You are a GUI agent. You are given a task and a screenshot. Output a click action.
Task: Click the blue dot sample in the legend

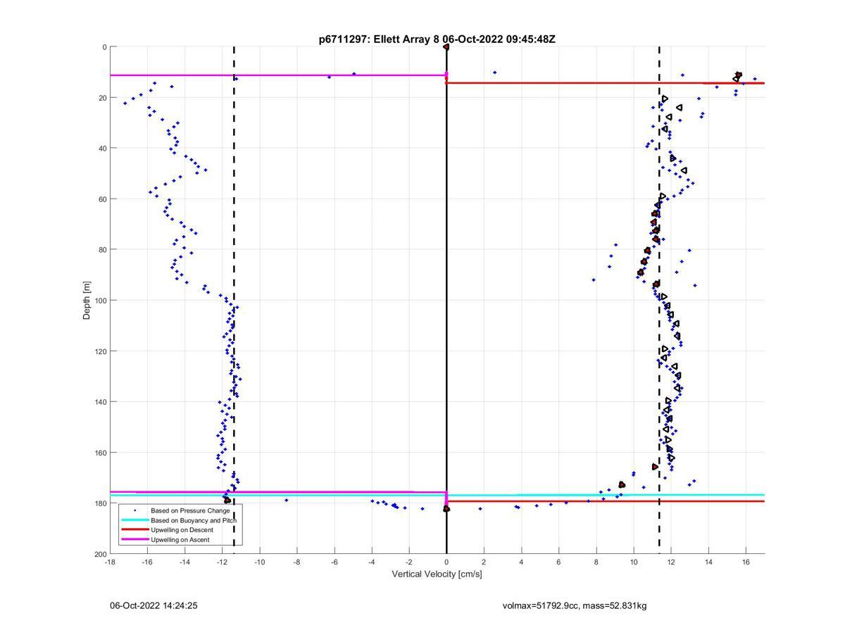point(134,510)
